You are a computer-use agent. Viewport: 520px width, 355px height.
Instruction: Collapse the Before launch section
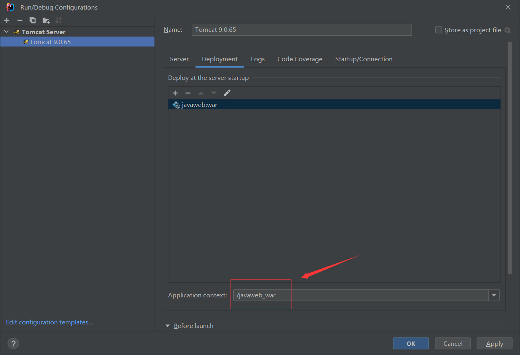[168, 326]
